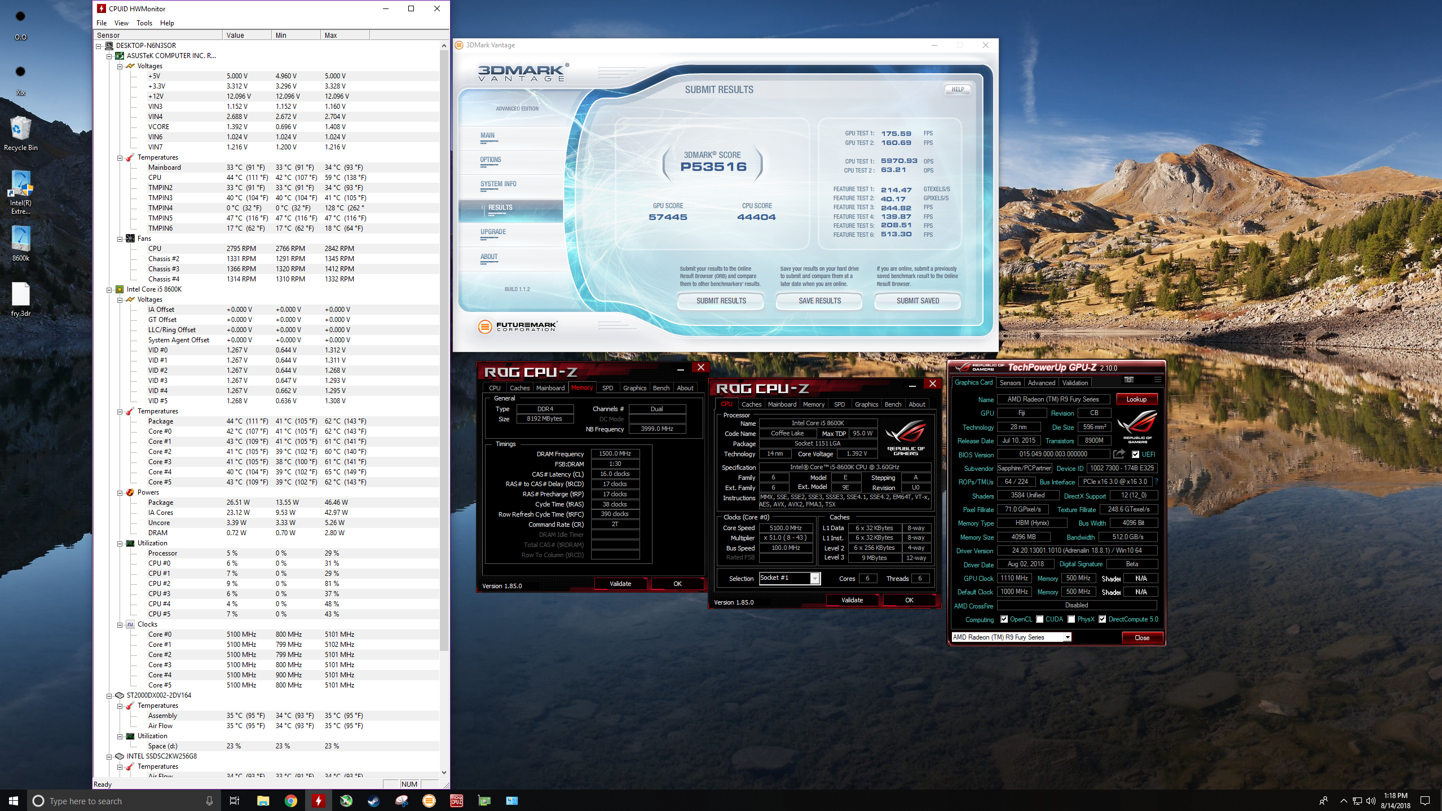Select the Chassis #3 fan row
Viewport: 1442px width, 811px height.
click(267, 269)
